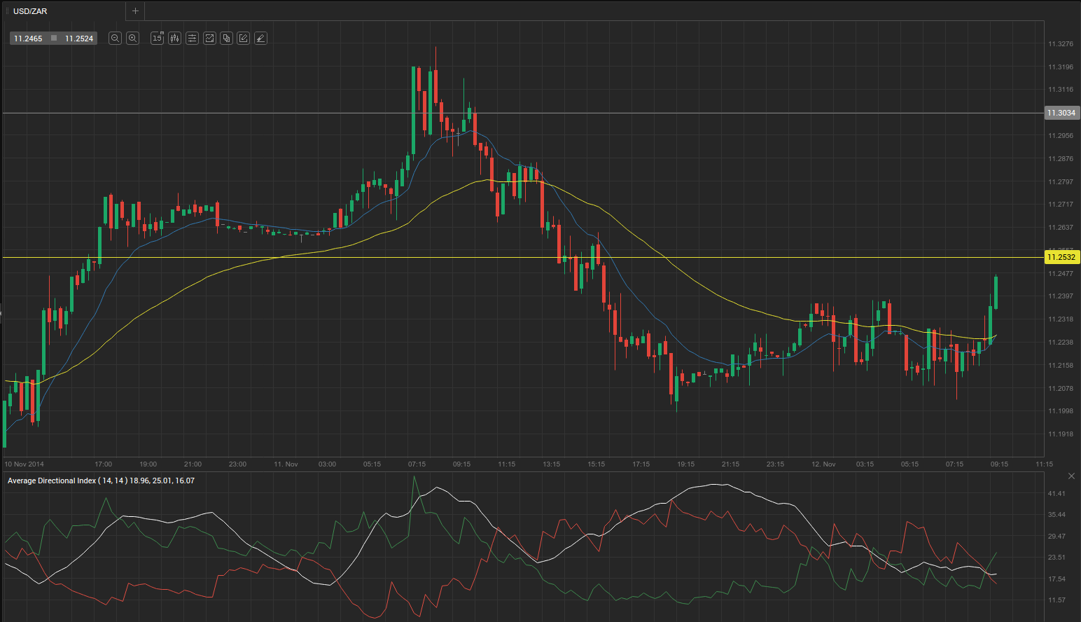Select the yellow 11.2532 price marker
This screenshot has height=622, width=1081.
click(x=1061, y=257)
